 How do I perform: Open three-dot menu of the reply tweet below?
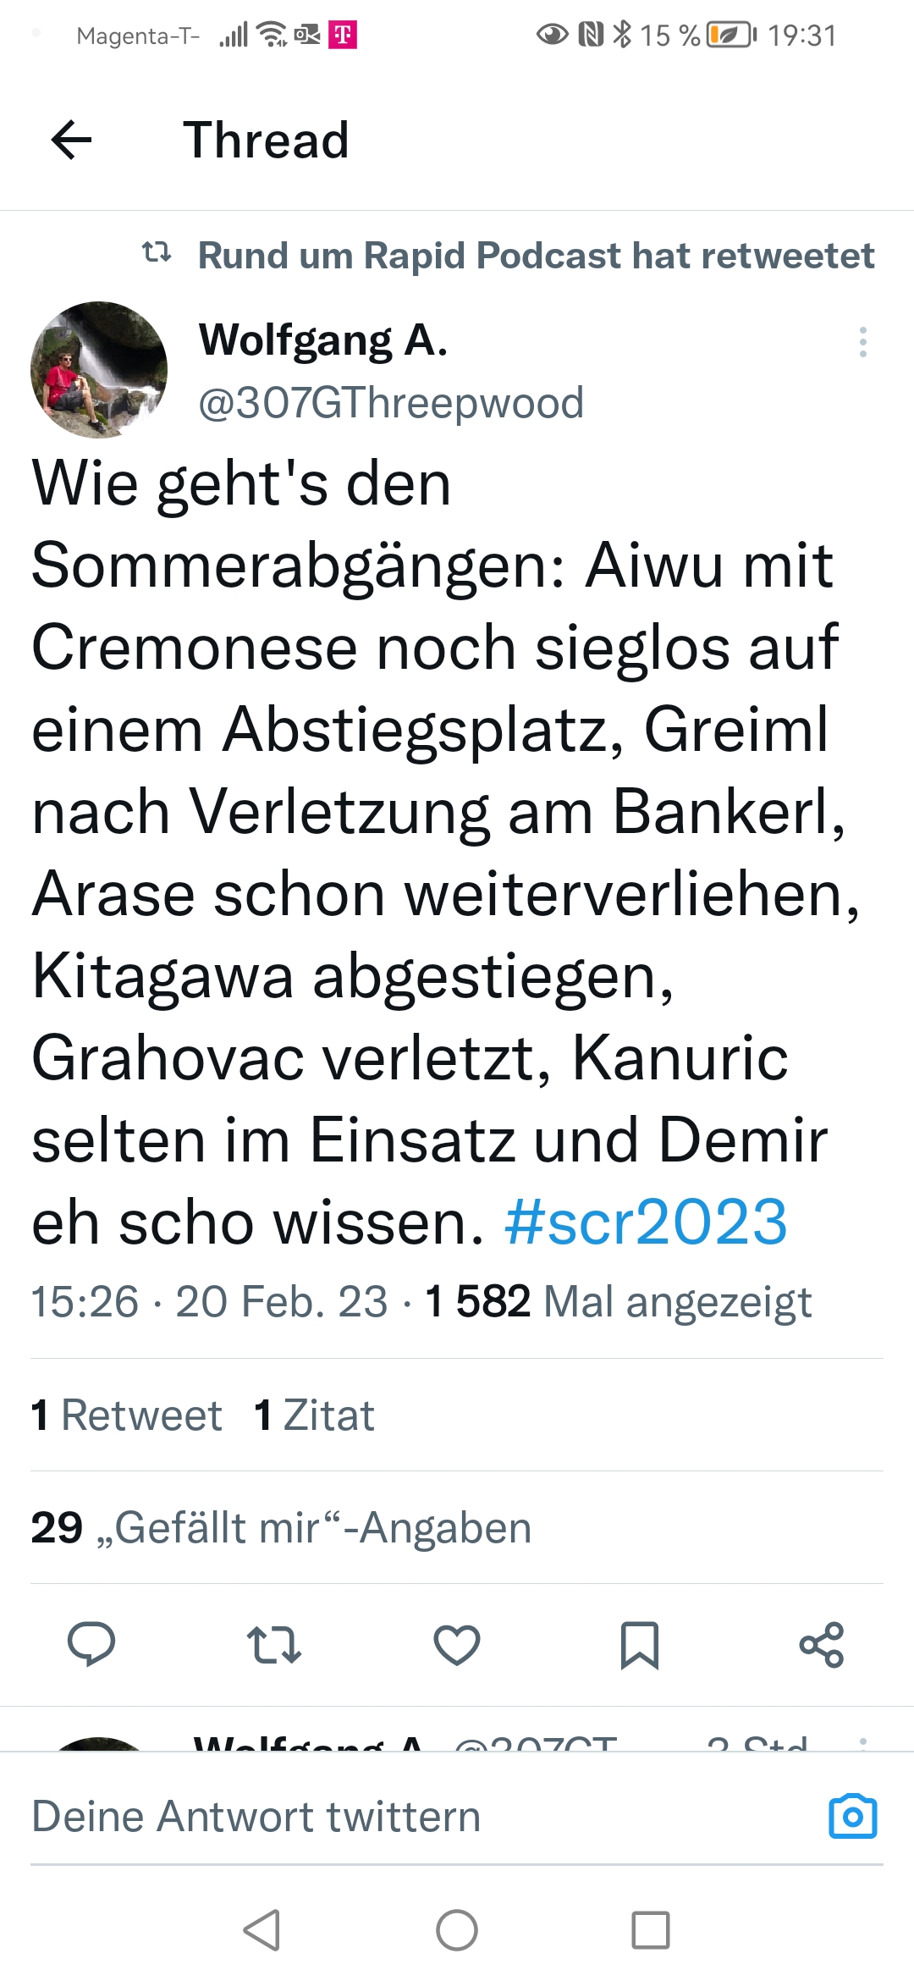coord(863,1742)
